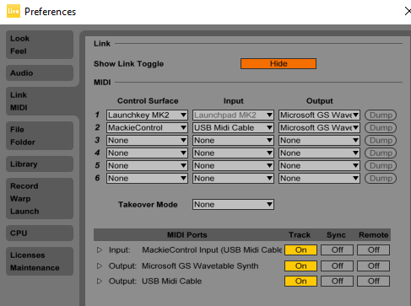Select the Link MIDI preferences tab
411x306 pixels.
tap(40, 101)
